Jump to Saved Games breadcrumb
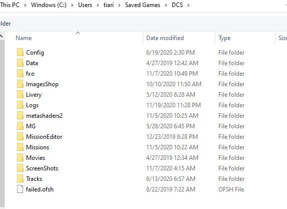287x209 pixels. [x=143, y=5]
